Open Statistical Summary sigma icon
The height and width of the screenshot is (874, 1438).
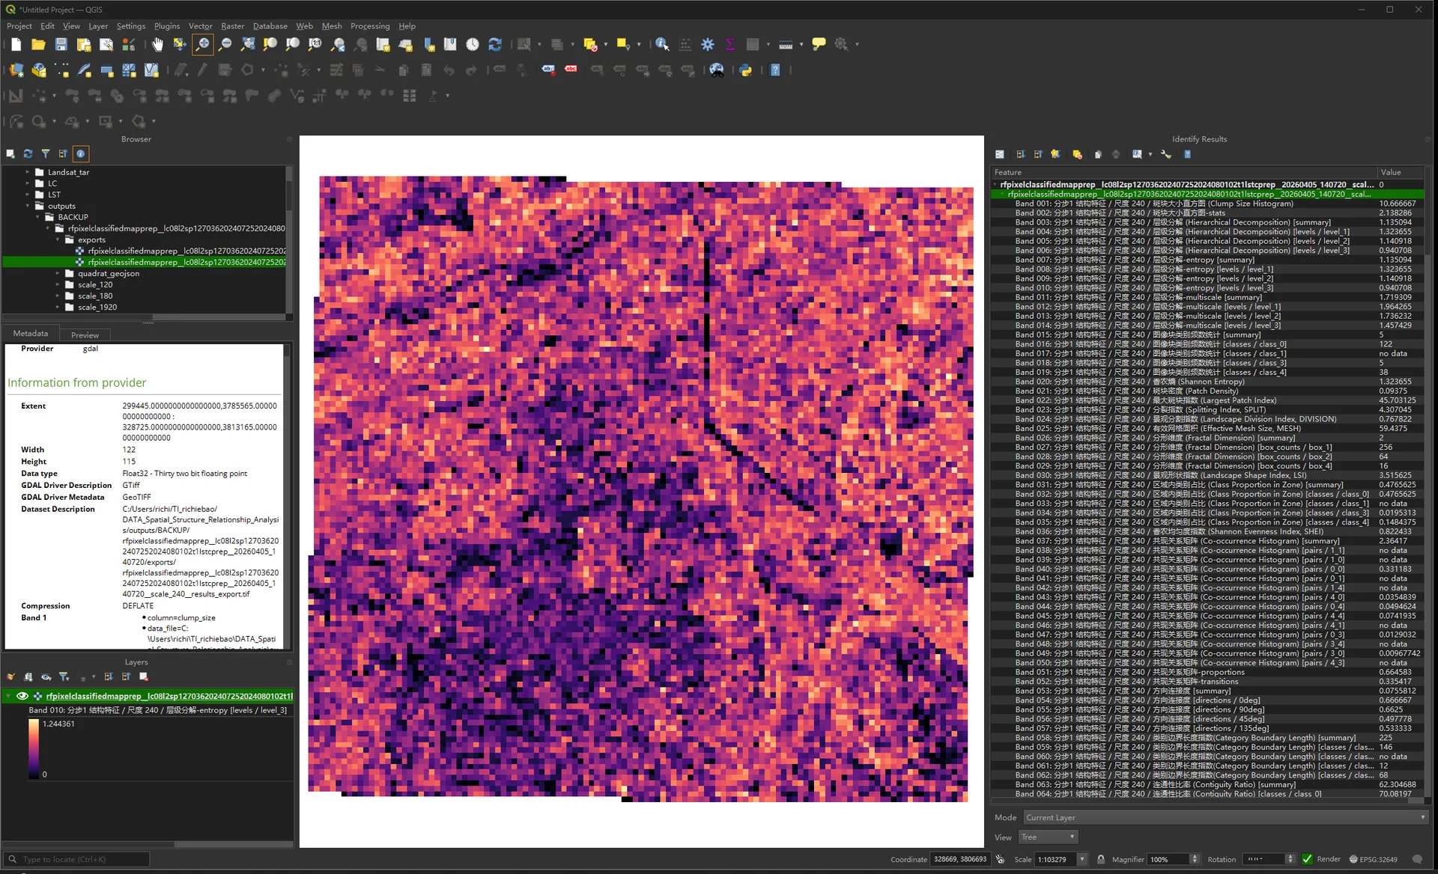point(730,45)
